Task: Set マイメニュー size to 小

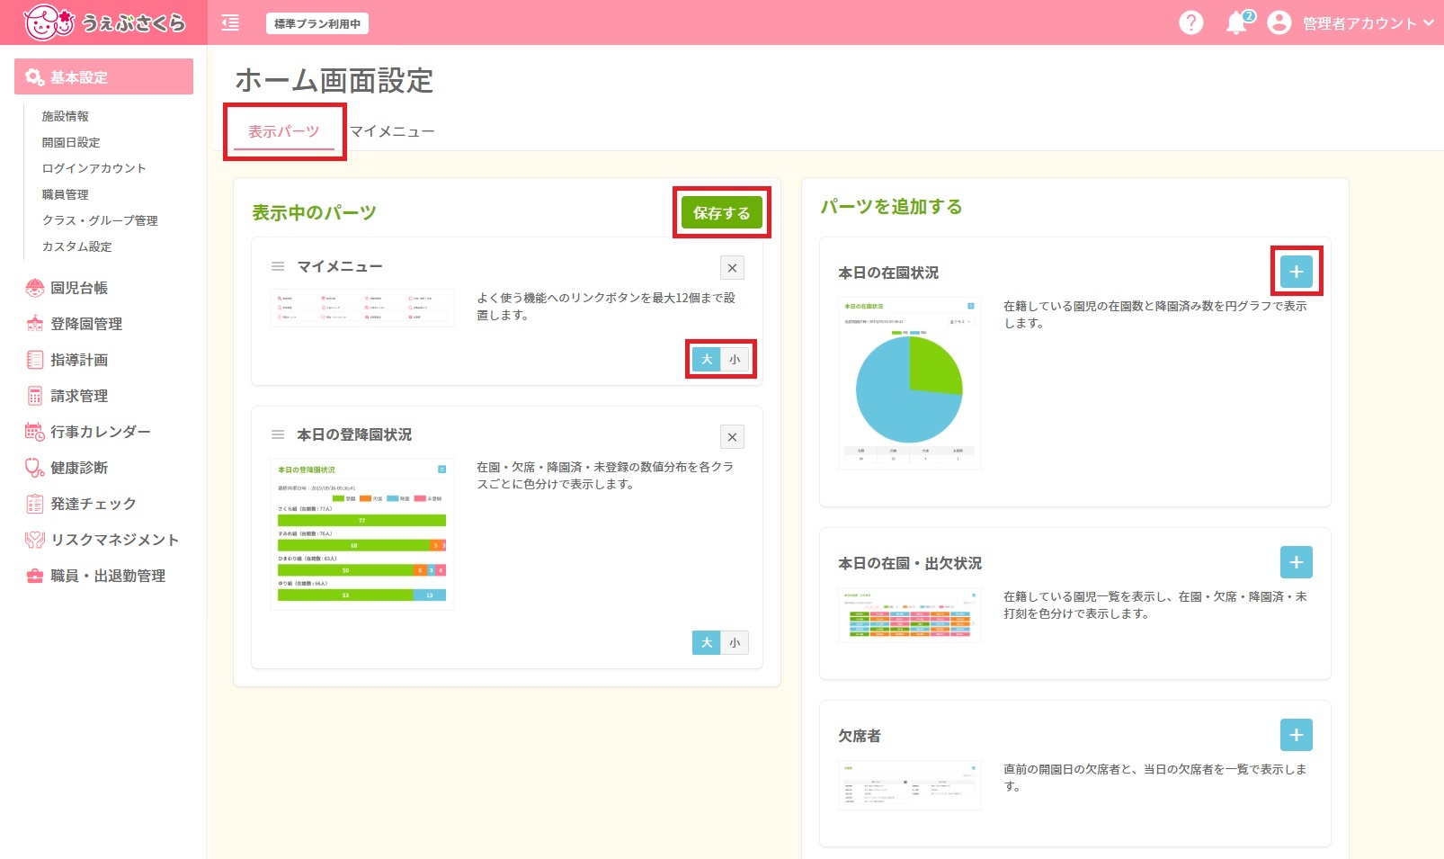Action: pyautogui.click(x=735, y=359)
